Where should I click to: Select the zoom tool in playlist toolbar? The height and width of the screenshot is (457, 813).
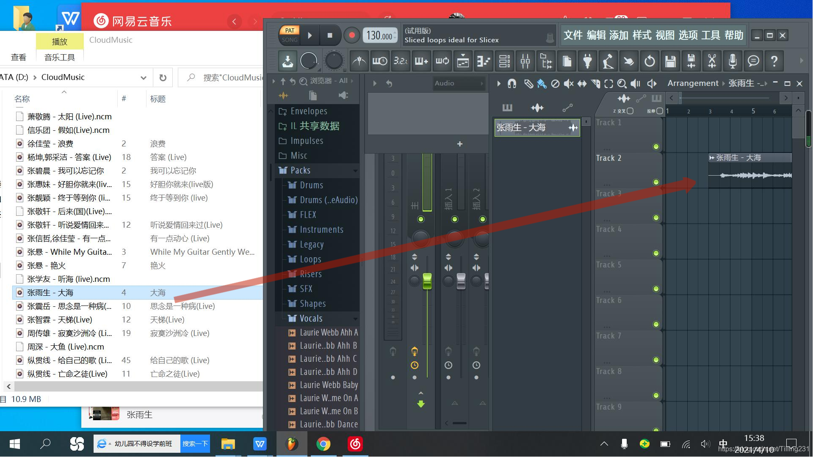click(622, 84)
